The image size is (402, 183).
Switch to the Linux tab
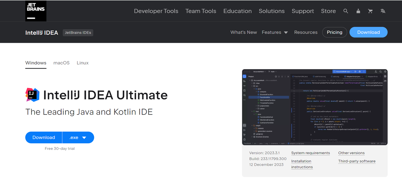(x=83, y=63)
